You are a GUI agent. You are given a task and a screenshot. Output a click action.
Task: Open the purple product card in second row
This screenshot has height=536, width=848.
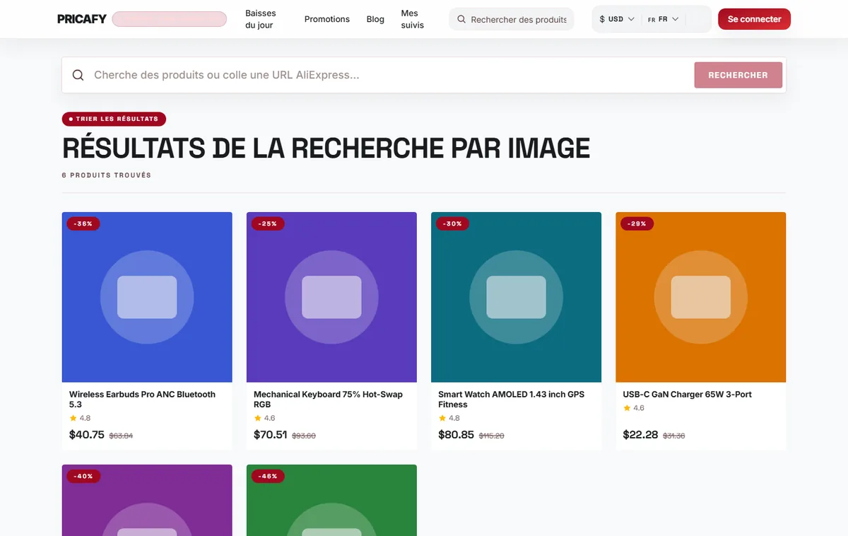click(x=147, y=500)
